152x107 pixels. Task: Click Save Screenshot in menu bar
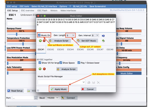[98, 7]
